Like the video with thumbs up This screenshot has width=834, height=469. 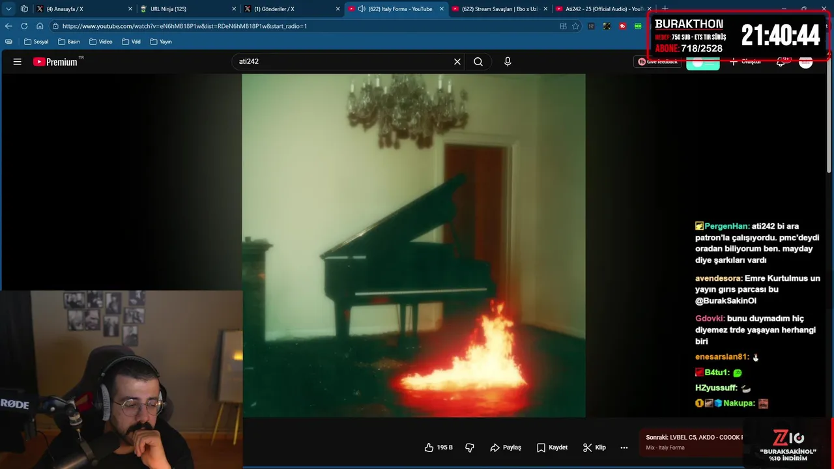click(x=439, y=448)
